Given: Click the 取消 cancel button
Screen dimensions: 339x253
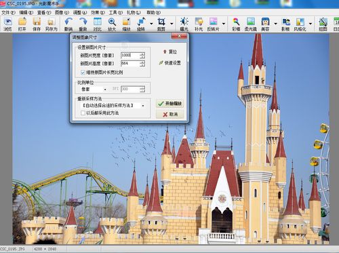Looking at the screenshot, I should tap(170, 115).
